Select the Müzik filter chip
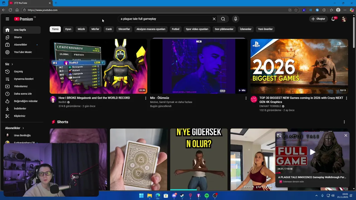 coord(81,29)
